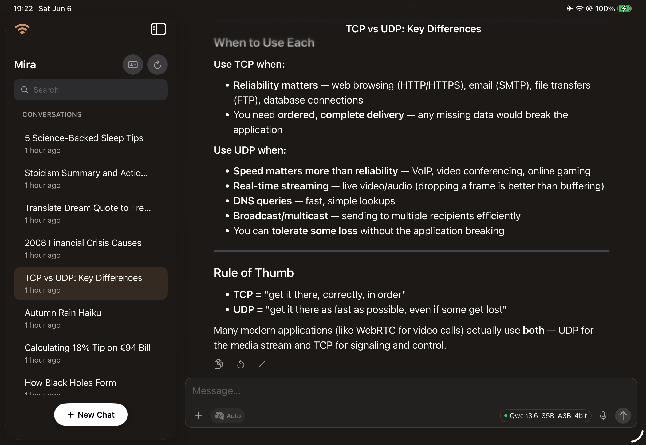Click the tolerate some loss bullet text

coord(369,231)
